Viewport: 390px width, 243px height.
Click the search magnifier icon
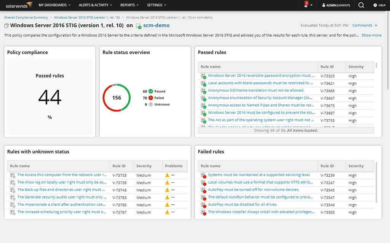[x=361, y=5]
